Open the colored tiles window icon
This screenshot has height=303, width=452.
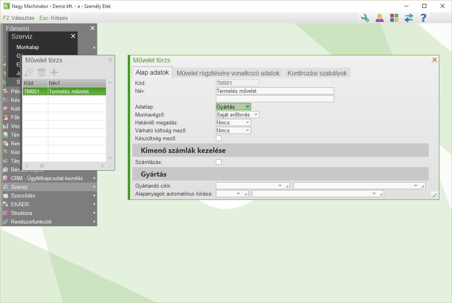[394, 18]
